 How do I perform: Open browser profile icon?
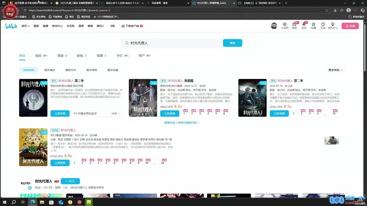click(349, 10)
